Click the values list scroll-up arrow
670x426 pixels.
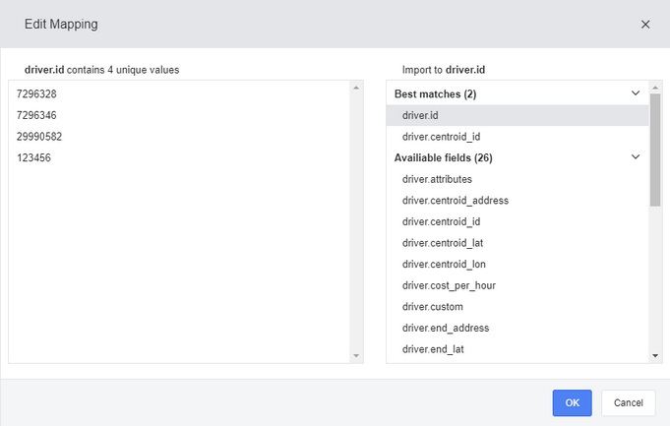pyautogui.click(x=356, y=88)
